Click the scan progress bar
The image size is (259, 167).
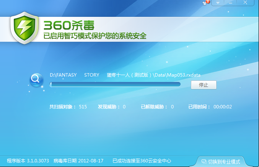coord(115,85)
